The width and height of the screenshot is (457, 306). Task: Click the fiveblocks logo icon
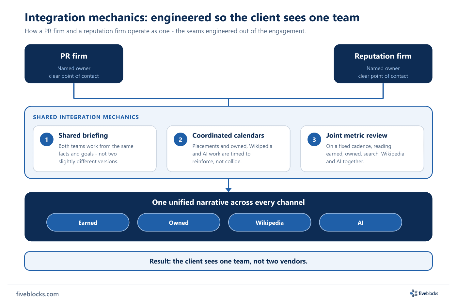414,293
